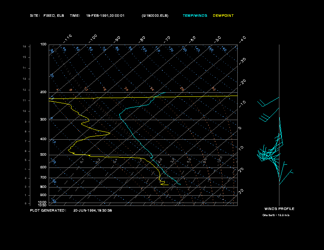The width and height of the screenshot is (324, 250).
Task: Click the 20 isotherm label on right edge
Action: 241,170
